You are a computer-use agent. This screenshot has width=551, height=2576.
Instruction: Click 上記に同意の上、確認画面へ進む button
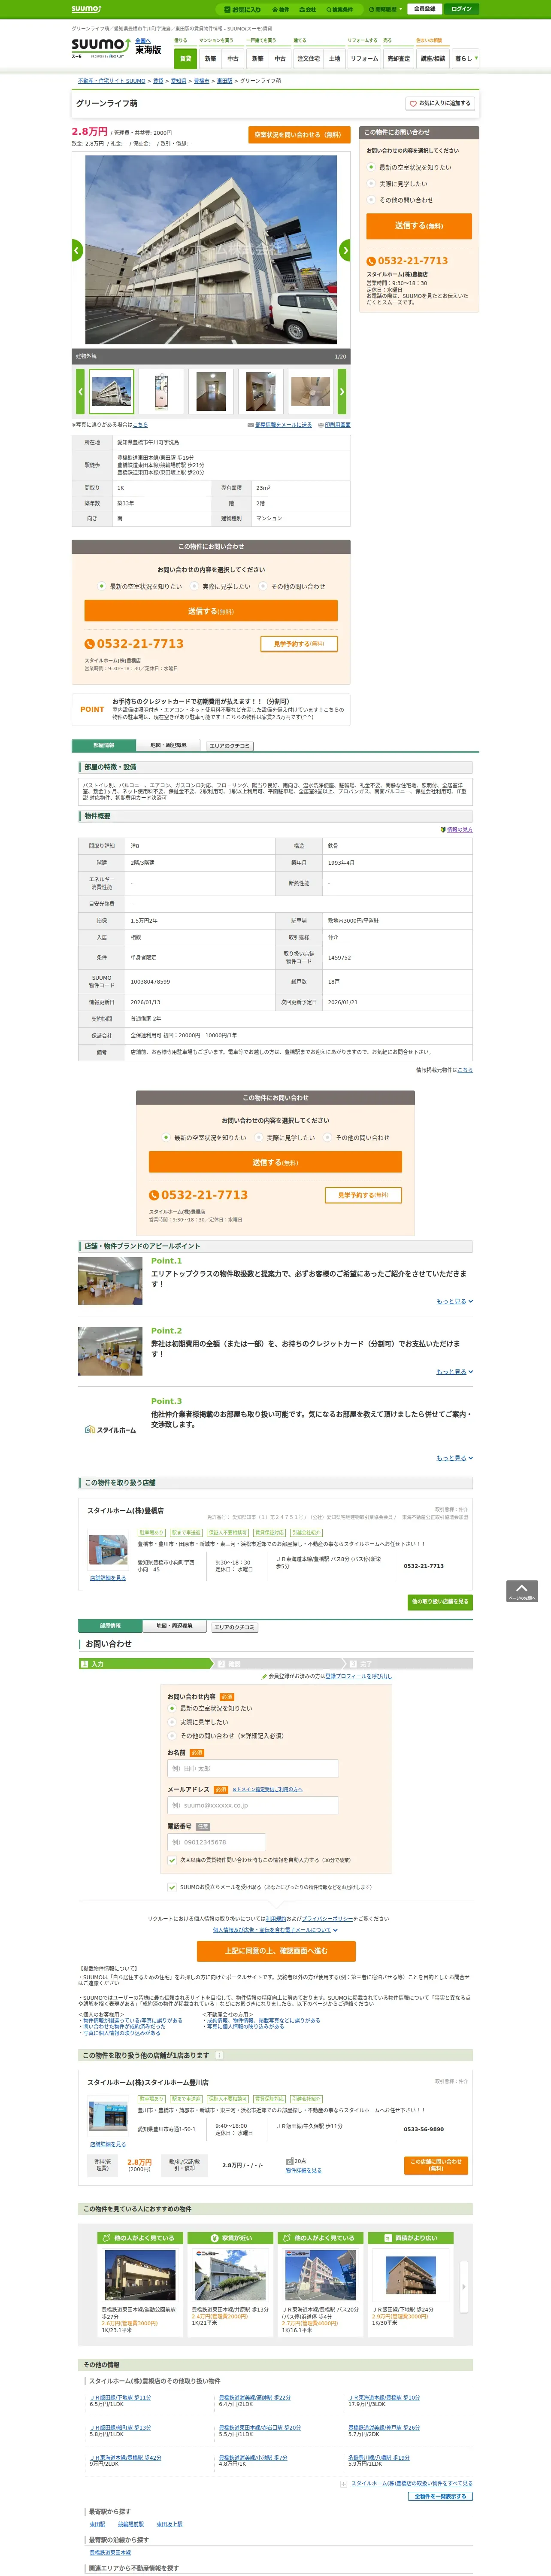tap(276, 1951)
